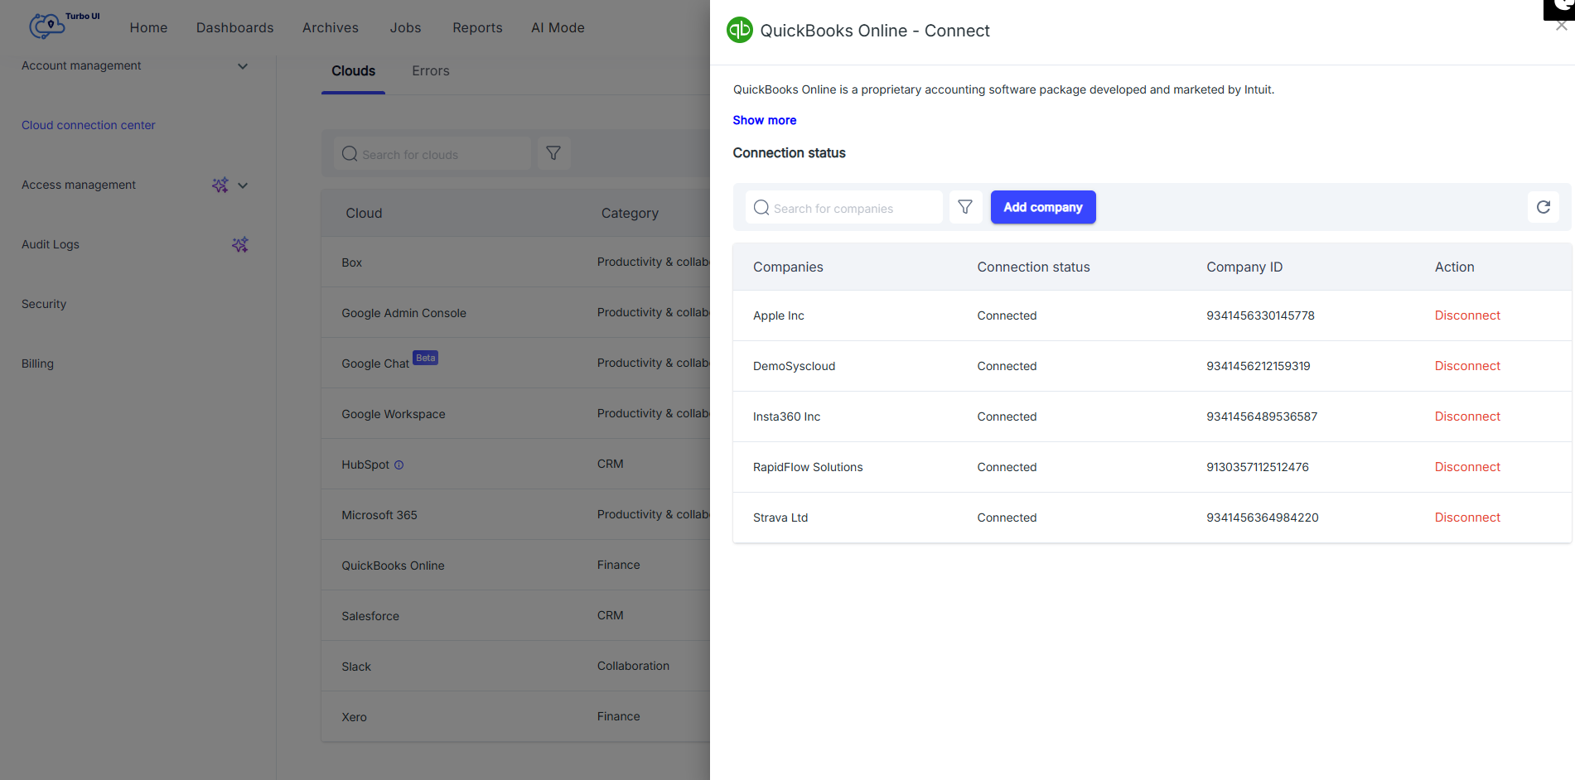Select the HubSpot cloud row
The image size is (1575, 780).
516,465
